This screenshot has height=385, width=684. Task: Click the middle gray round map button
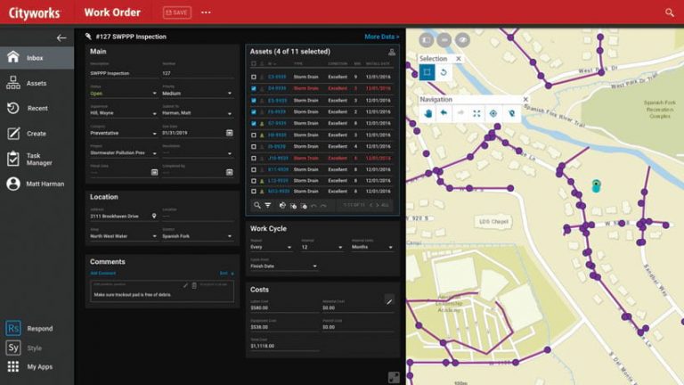tap(444, 40)
